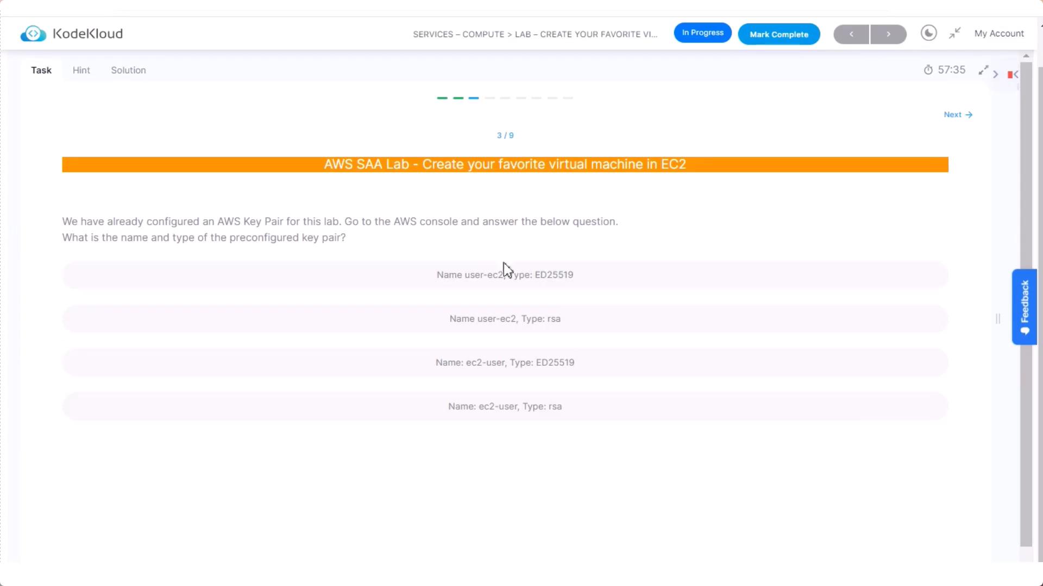Click the 57:35 timer value
Image resolution: width=1043 pixels, height=586 pixels.
951,70
